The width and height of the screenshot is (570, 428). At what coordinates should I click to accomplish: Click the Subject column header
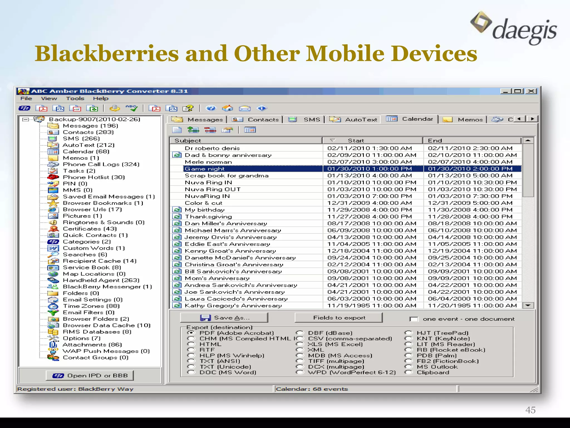pyautogui.click(x=246, y=140)
